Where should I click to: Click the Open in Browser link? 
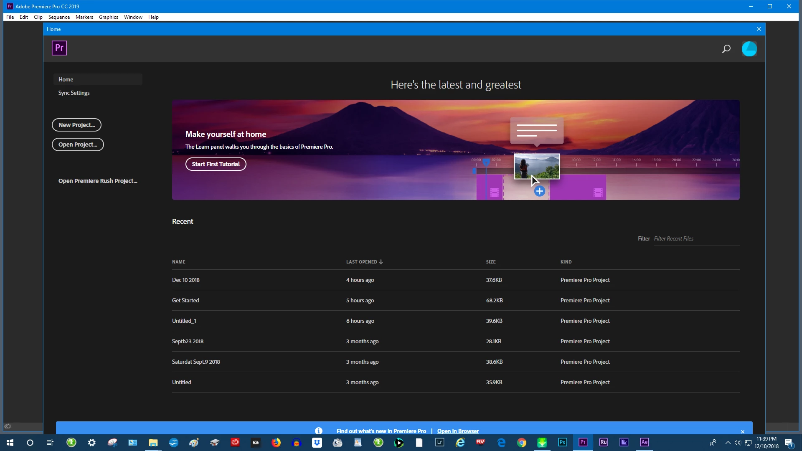(x=458, y=431)
